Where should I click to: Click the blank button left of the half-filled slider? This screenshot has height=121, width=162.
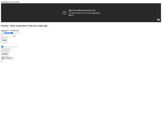[2, 33]
